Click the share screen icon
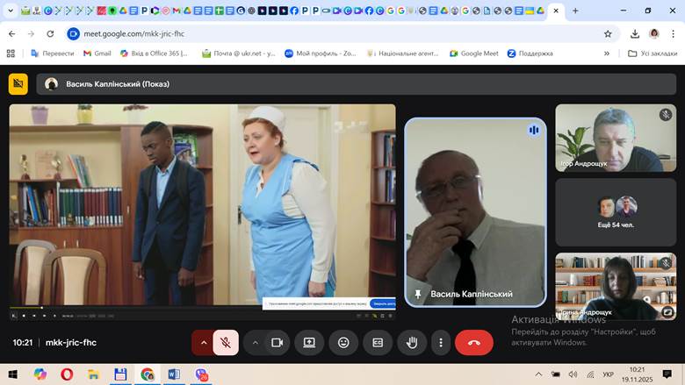The height and width of the screenshot is (385, 685). 309,343
